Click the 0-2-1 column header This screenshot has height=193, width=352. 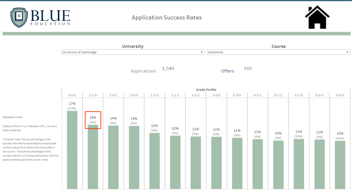pos(258,95)
